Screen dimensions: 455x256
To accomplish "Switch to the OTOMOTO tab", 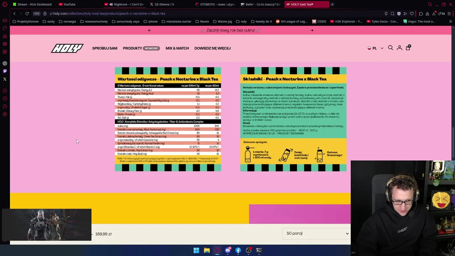I will pos(215,4).
